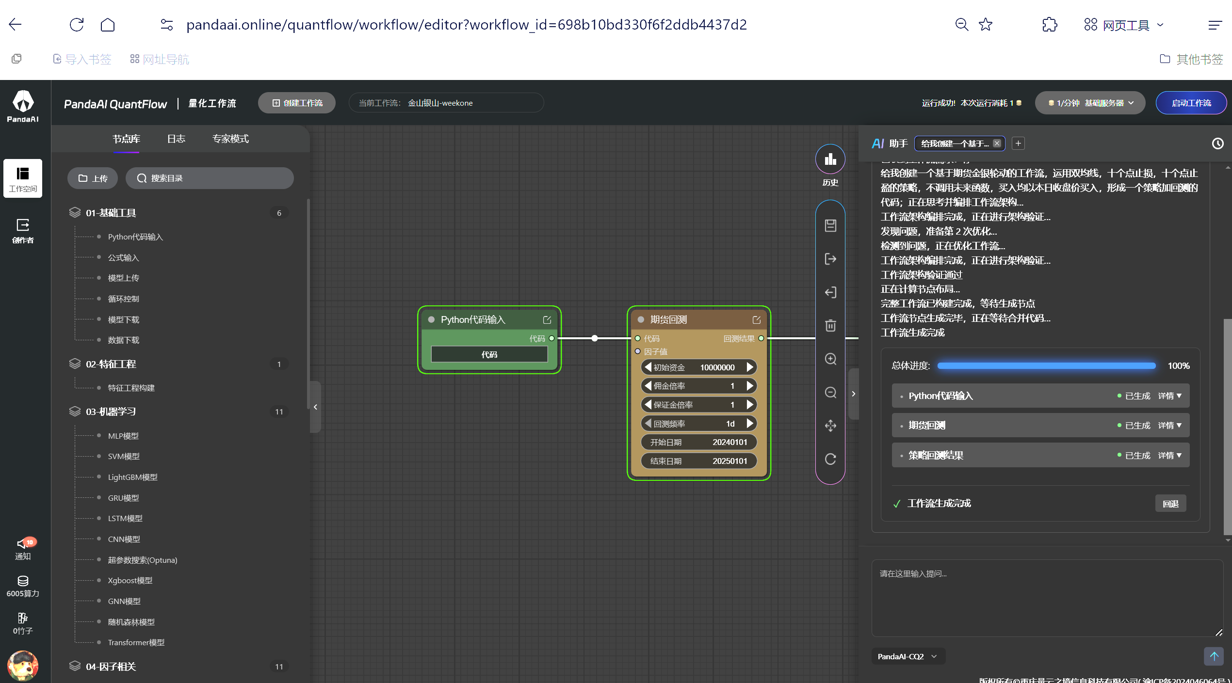
Task: Click the export arrow icon in canvas toolbar
Action: coord(830,259)
